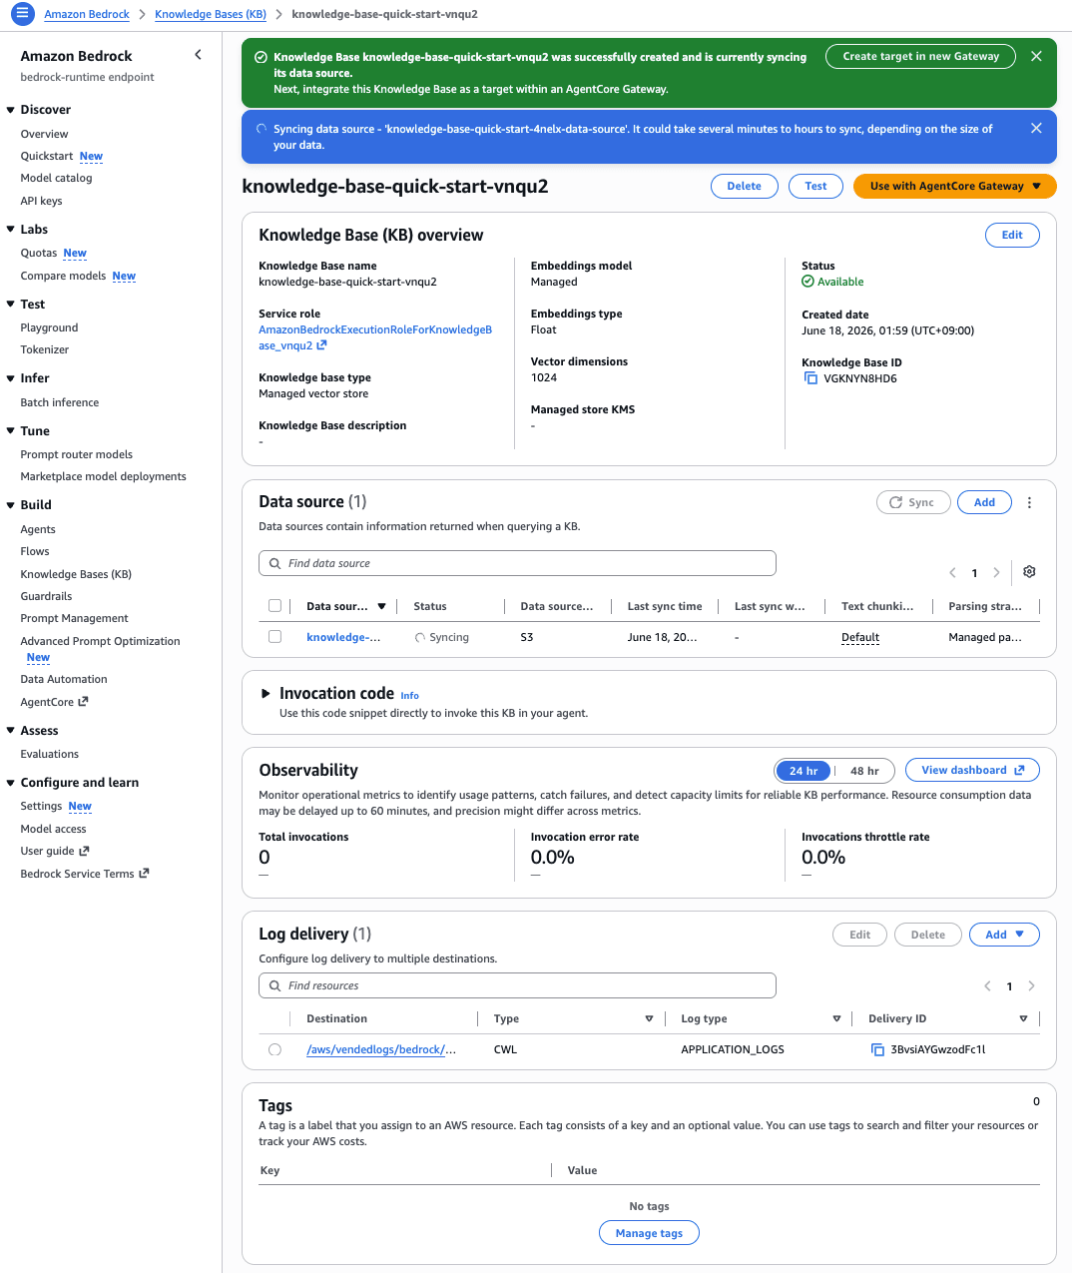The height and width of the screenshot is (1273, 1072).
Task: Go to next log delivery page
Action: coord(1031,986)
